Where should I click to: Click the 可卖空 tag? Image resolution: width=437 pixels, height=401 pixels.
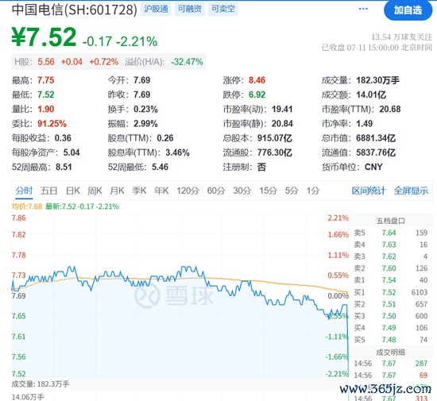point(223,10)
